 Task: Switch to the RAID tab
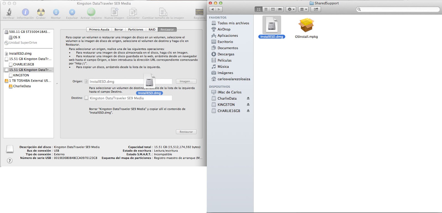pos(152,30)
